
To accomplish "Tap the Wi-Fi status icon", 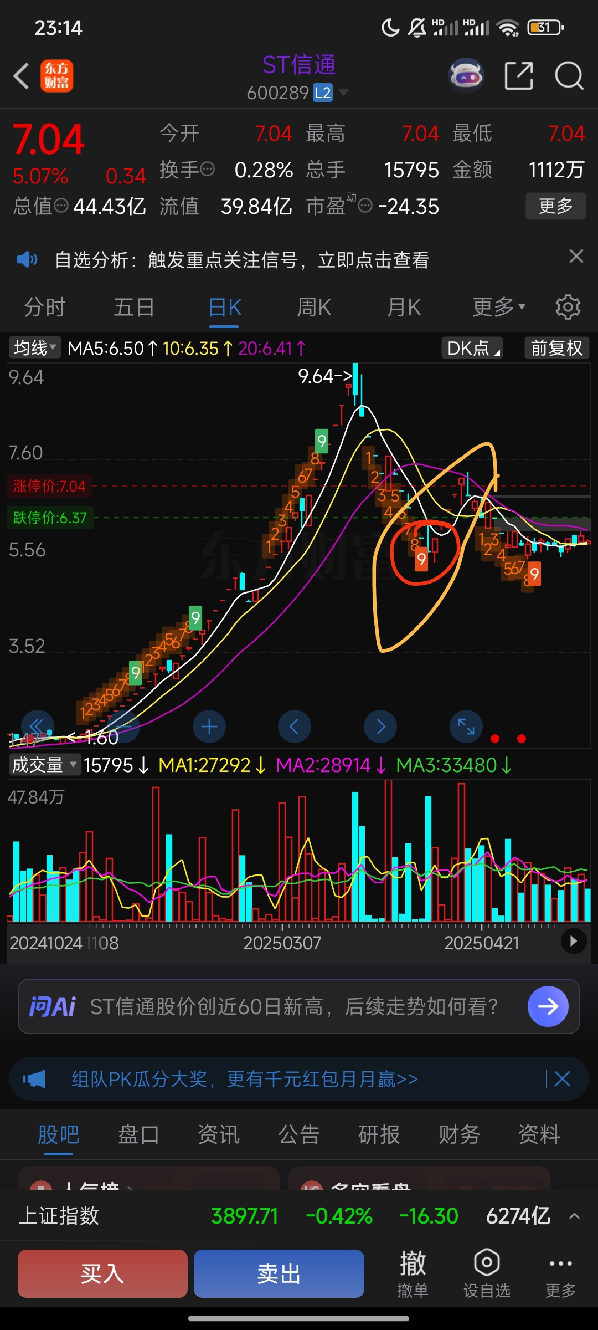I will (508, 28).
